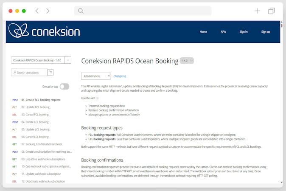The height and width of the screenshot is (191, 286).
Task: Select 04. Create LCL booking operation
Action: (35, 122)
